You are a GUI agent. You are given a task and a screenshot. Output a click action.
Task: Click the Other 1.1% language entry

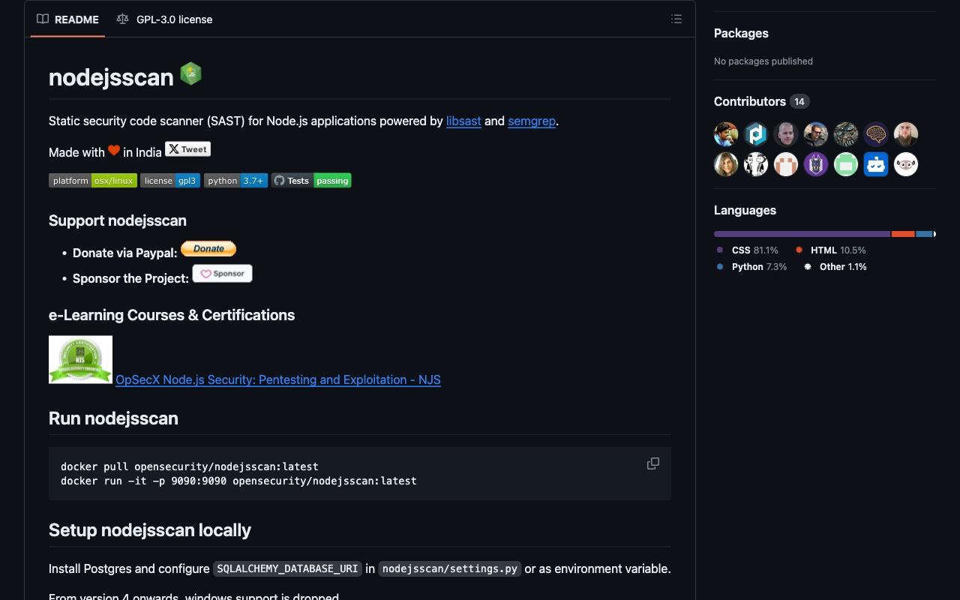coord(835,267)
